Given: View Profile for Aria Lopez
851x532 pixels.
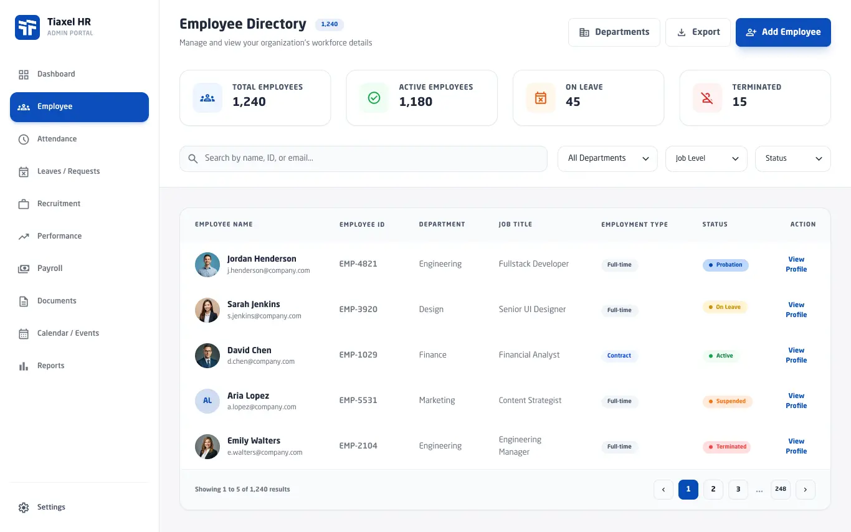Looking at the screenshot, I should pyautogui.click(x=796, y=401).
